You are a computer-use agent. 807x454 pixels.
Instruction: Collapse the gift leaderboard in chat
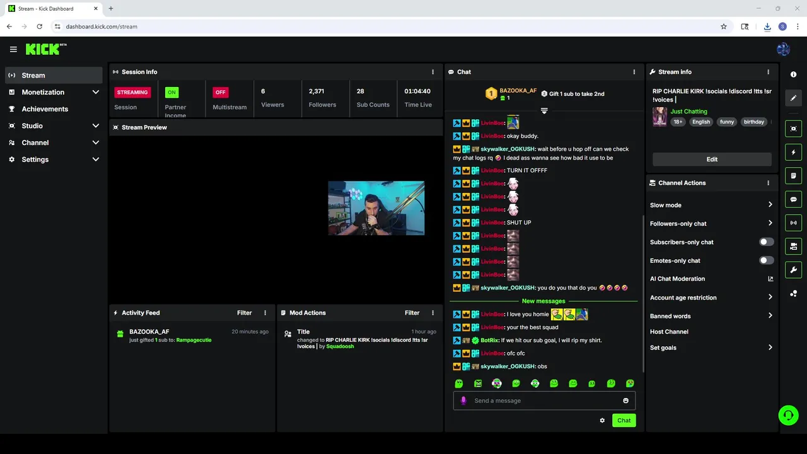point(544,110)
